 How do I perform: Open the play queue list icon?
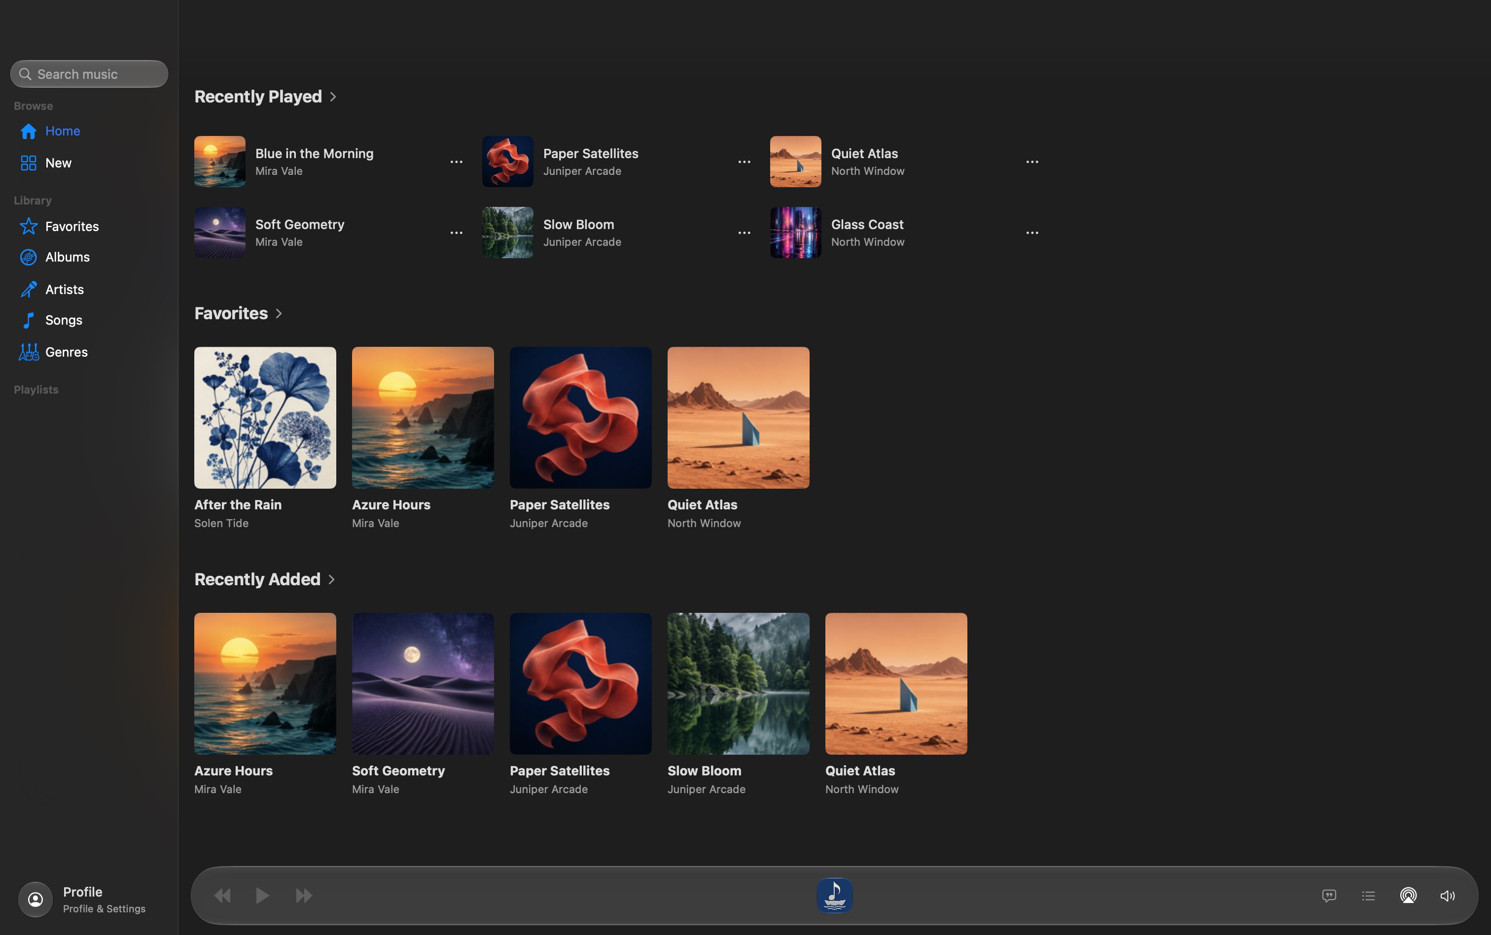click(1368, 896)
